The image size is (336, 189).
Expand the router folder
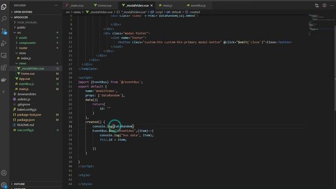(x=23, y=48)
